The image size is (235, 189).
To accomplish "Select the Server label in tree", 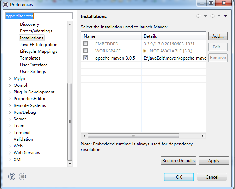I will (x=20, y=119).
